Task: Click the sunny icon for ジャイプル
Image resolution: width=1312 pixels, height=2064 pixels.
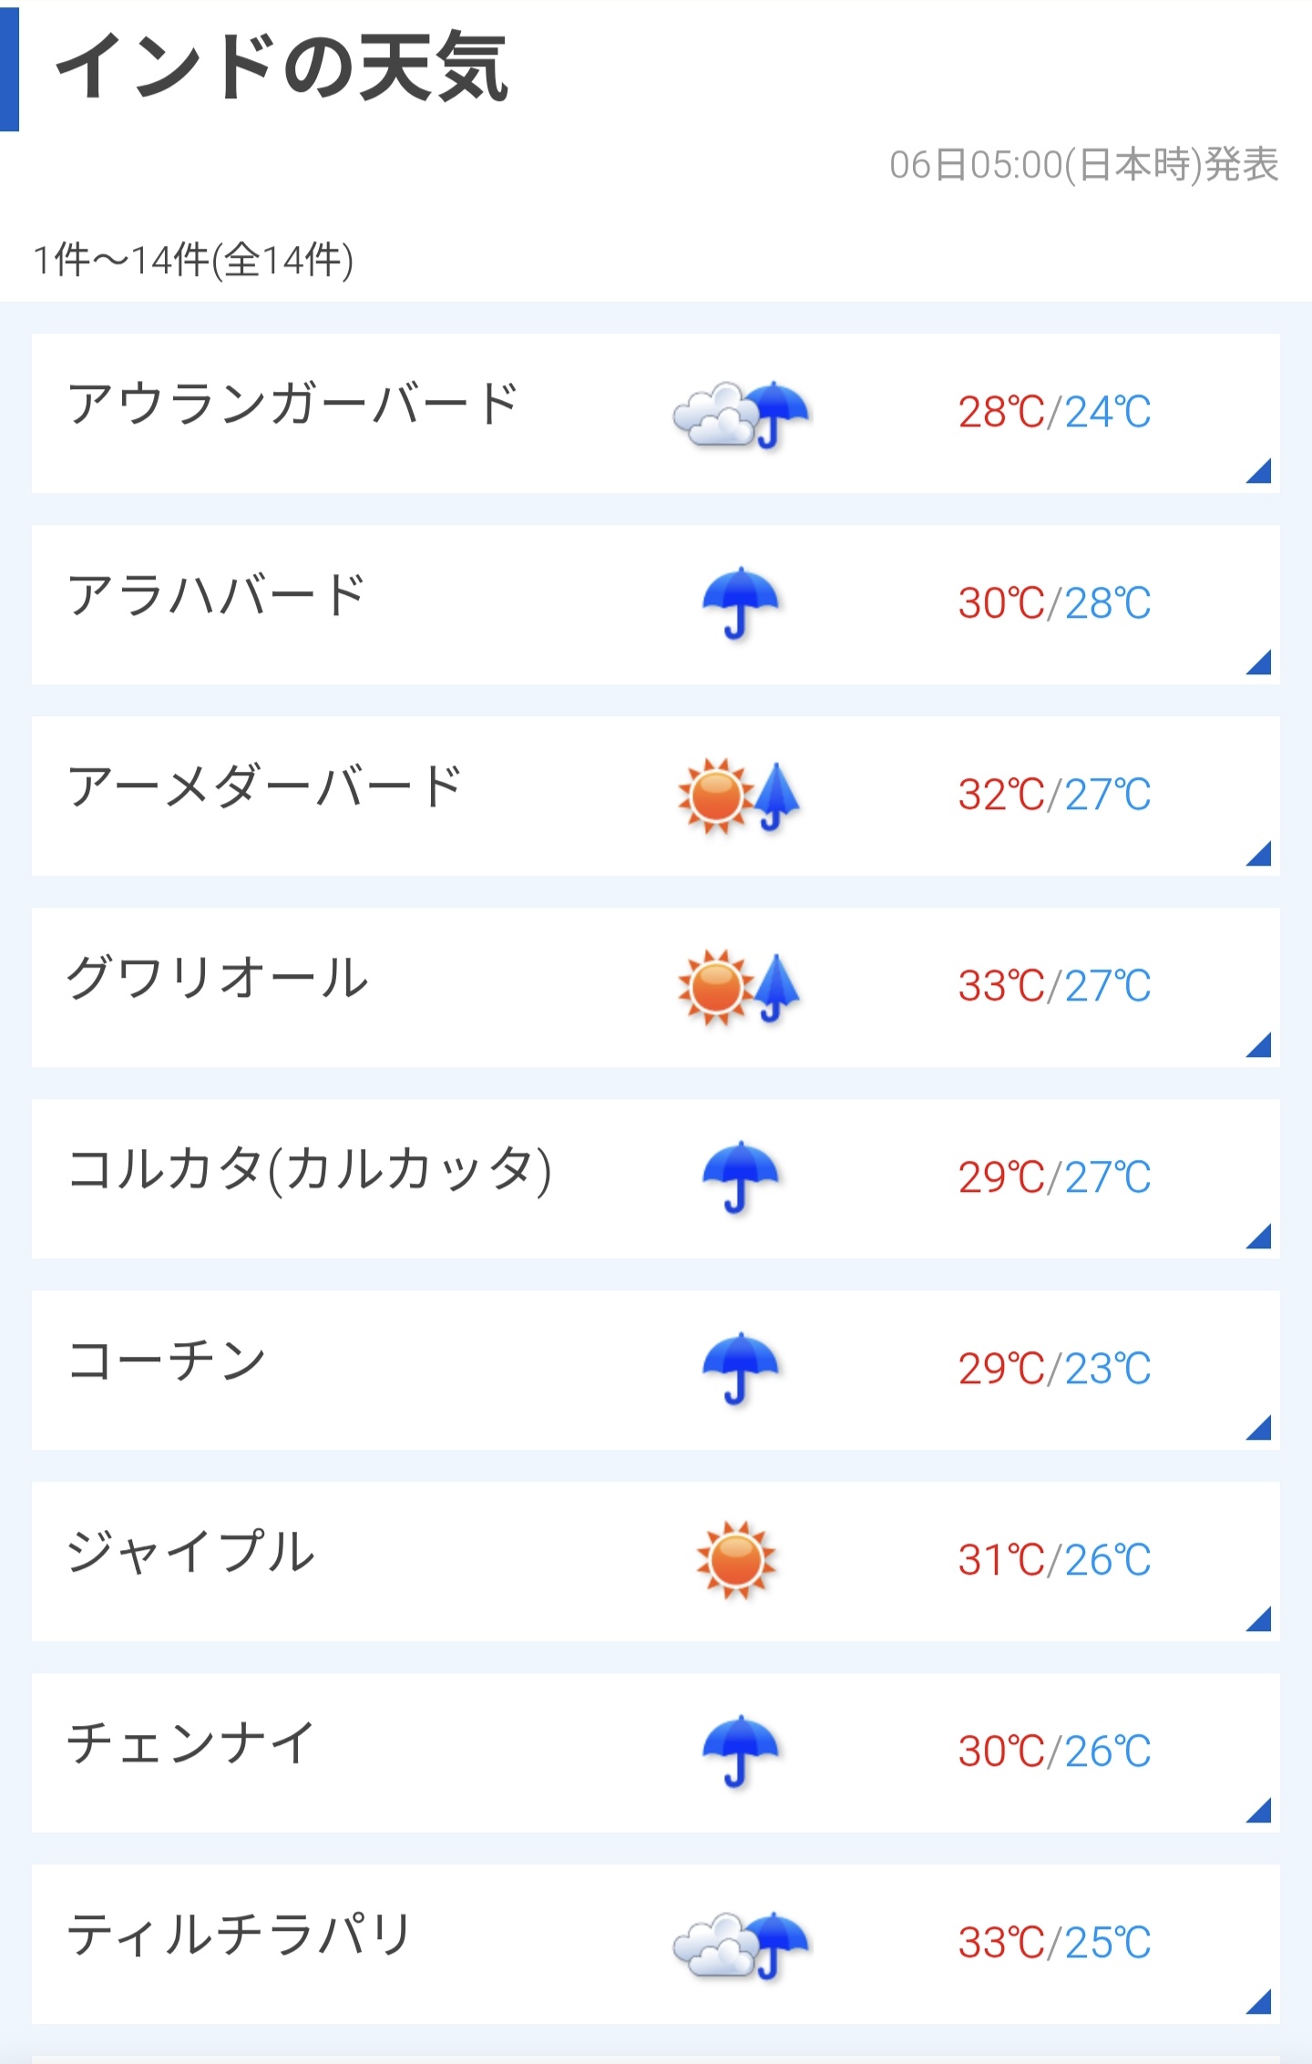Action: [x=736, y=1560]
